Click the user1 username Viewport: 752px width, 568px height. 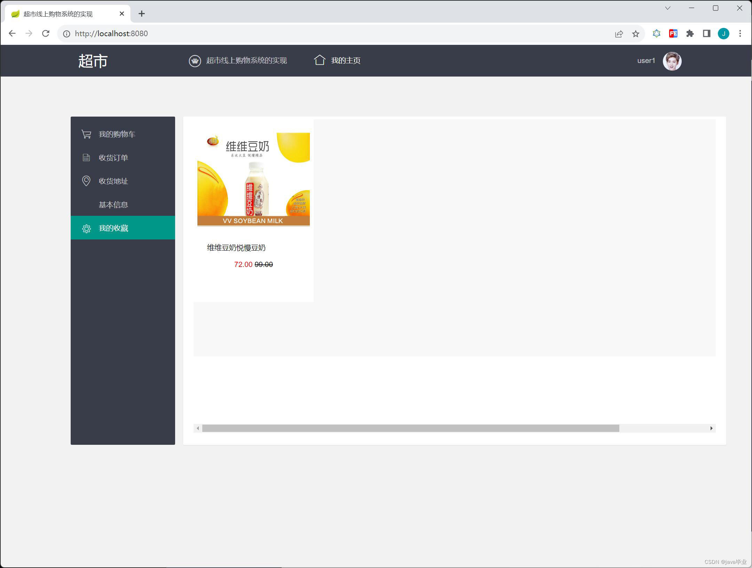(646, 61)
